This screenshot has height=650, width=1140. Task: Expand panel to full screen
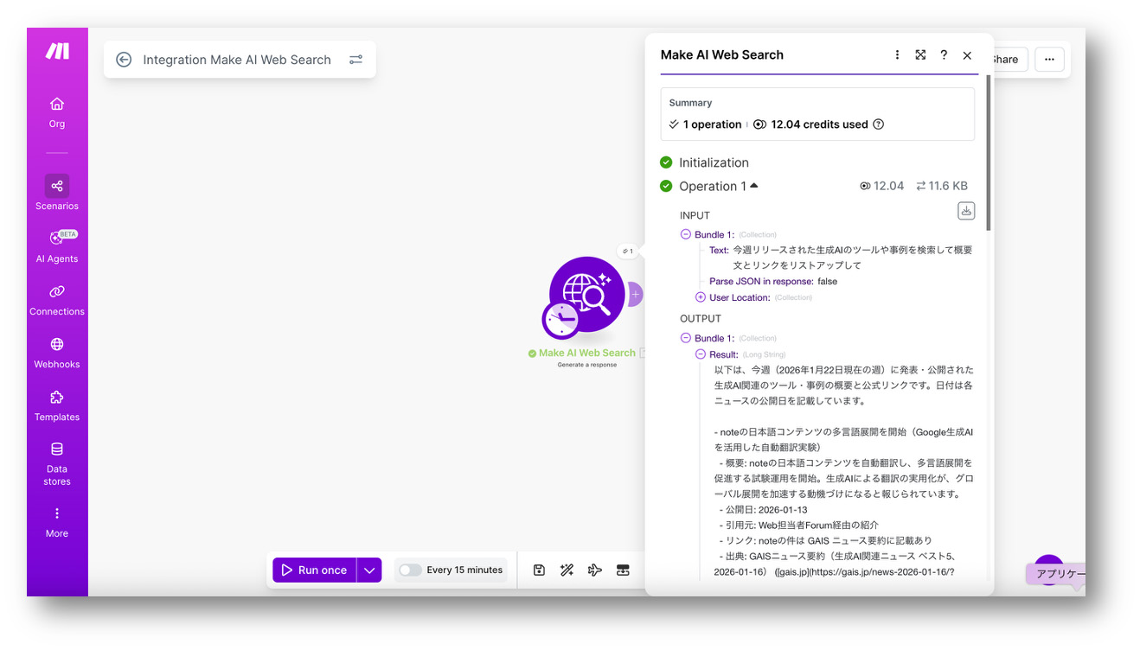tap(920, 55)
